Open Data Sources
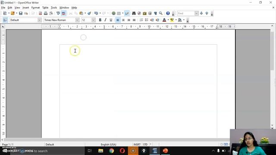This screenshot has width=276, height=155. click(x=150, y=13)
